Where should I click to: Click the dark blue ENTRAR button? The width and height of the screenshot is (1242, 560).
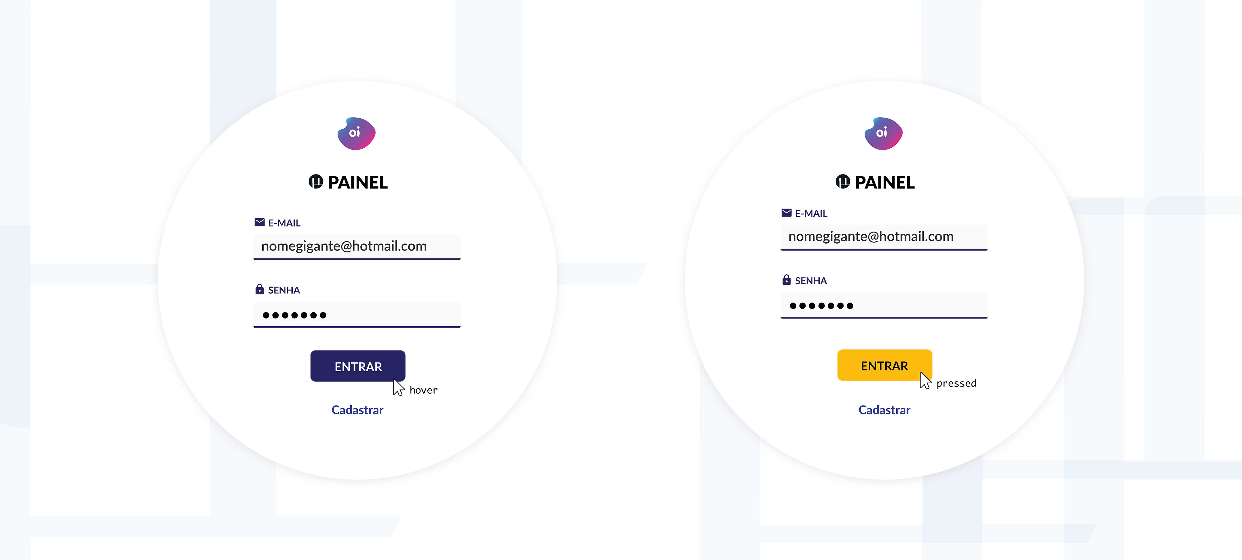(x=358, y=366)
